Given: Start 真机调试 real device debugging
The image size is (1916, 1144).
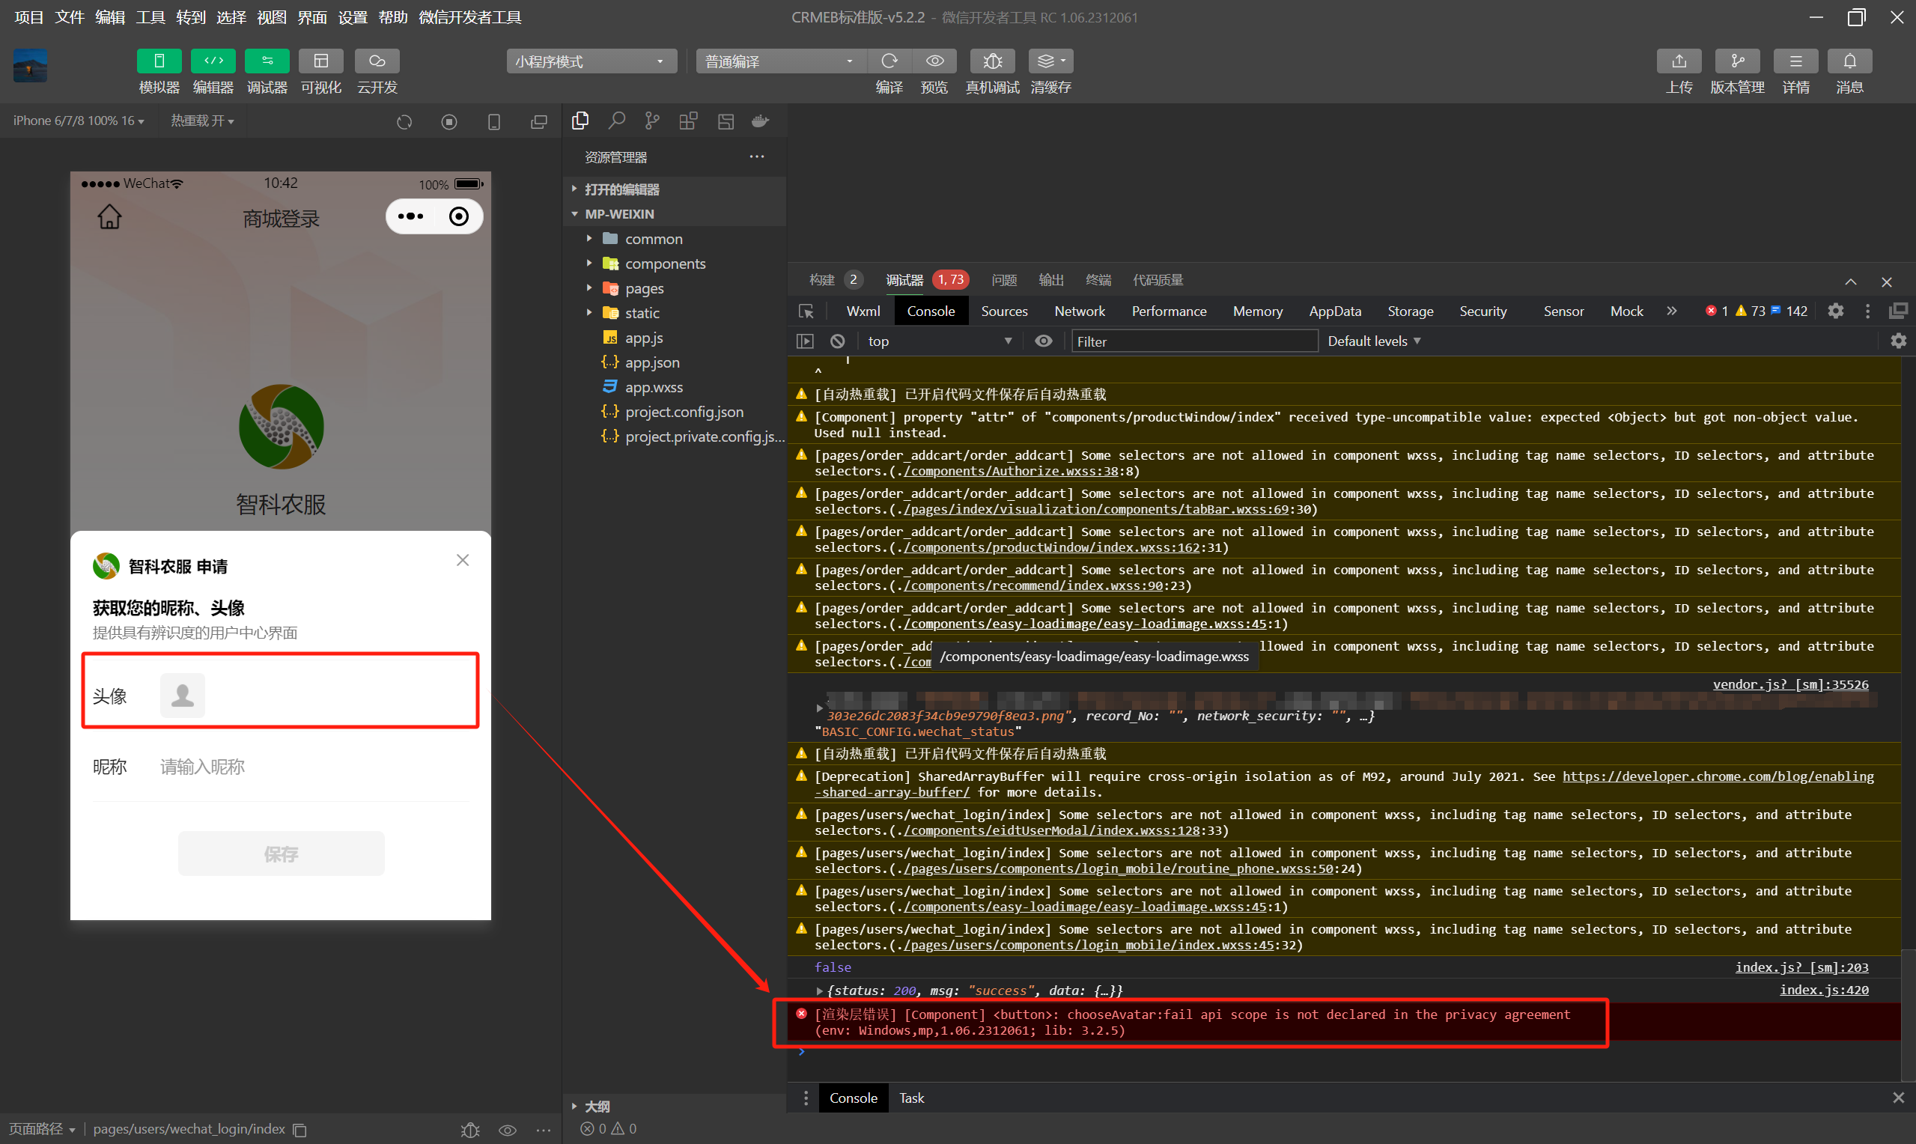Looking at the screenshot, I should click(992, 61).
